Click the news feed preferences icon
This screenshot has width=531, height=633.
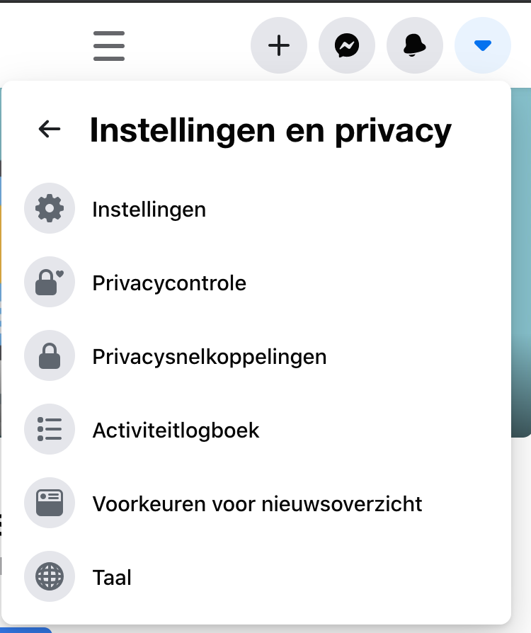tap(50, 503)
